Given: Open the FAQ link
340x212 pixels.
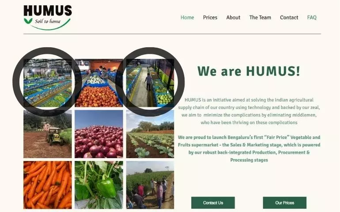Looking at the screenshot, I should pos(312,17).
